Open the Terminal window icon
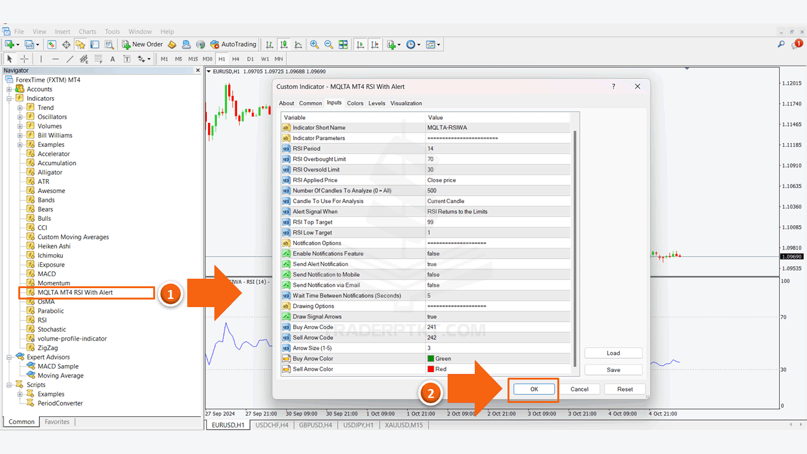807x454 pixels. coord(95,44)
